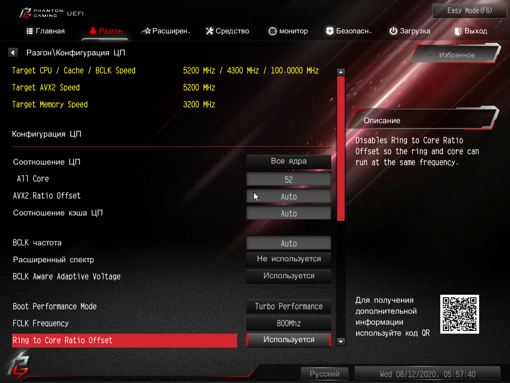Click Target AVX2 Speed text
510x383 pixels.
46,88
